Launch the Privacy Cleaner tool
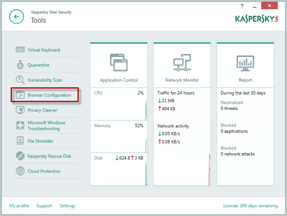This screenshot has width=287, height=216. (x=42, y=110)
